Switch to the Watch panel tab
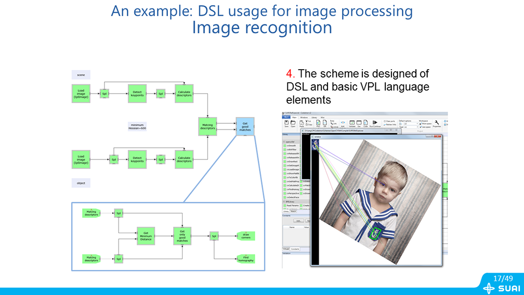The width and height of the screenshot is (524, 295). click(294, 211)
